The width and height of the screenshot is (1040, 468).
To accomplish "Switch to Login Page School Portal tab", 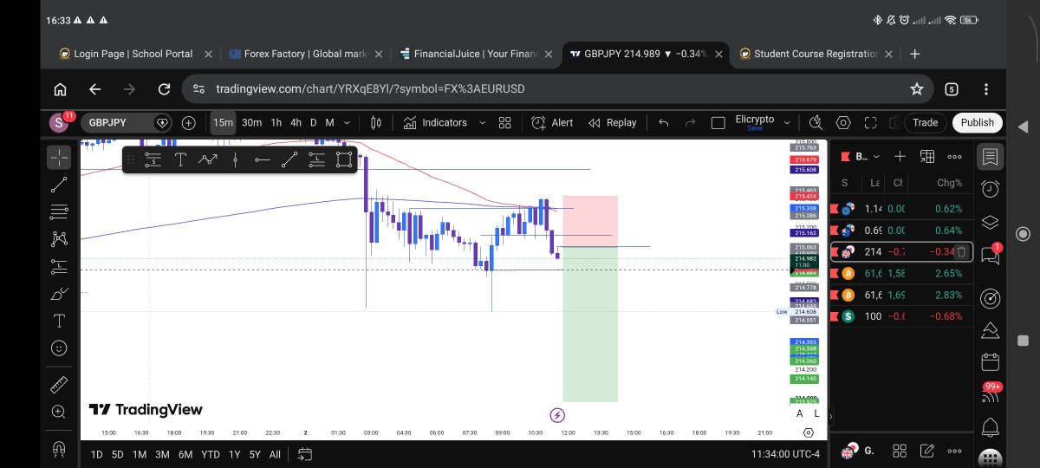I will pos(133,54).
